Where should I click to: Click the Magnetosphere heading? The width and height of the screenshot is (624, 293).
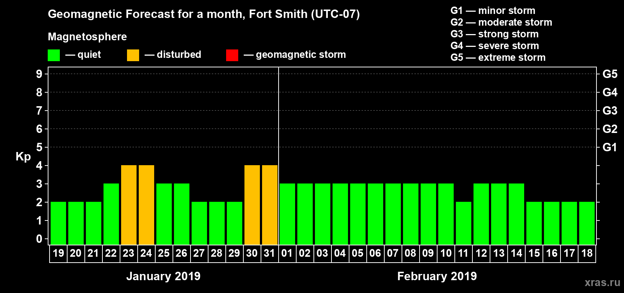click(87, 37)
